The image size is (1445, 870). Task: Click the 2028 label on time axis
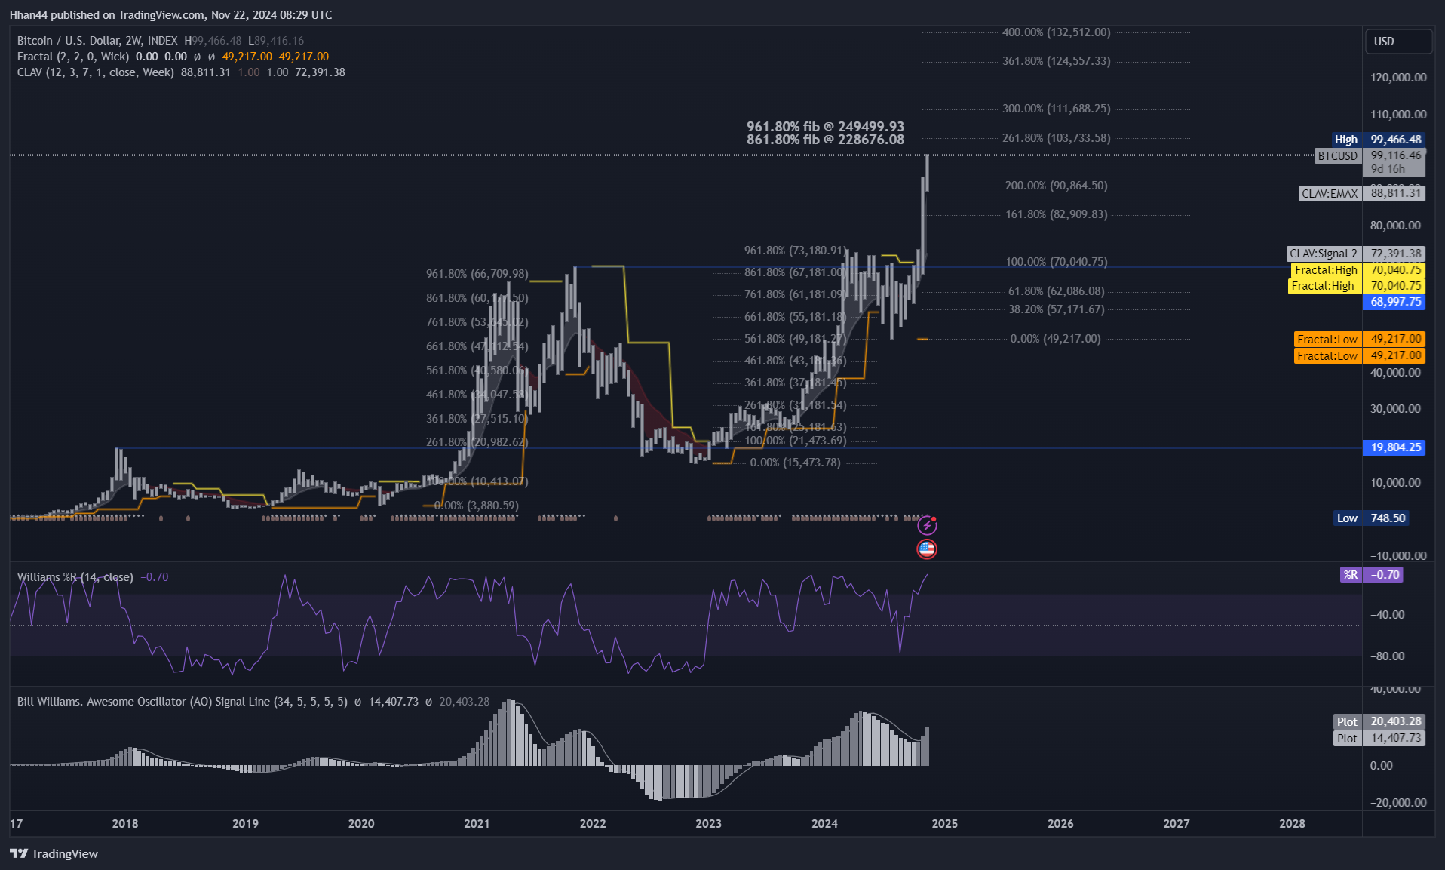click(x=1292, y=824)
